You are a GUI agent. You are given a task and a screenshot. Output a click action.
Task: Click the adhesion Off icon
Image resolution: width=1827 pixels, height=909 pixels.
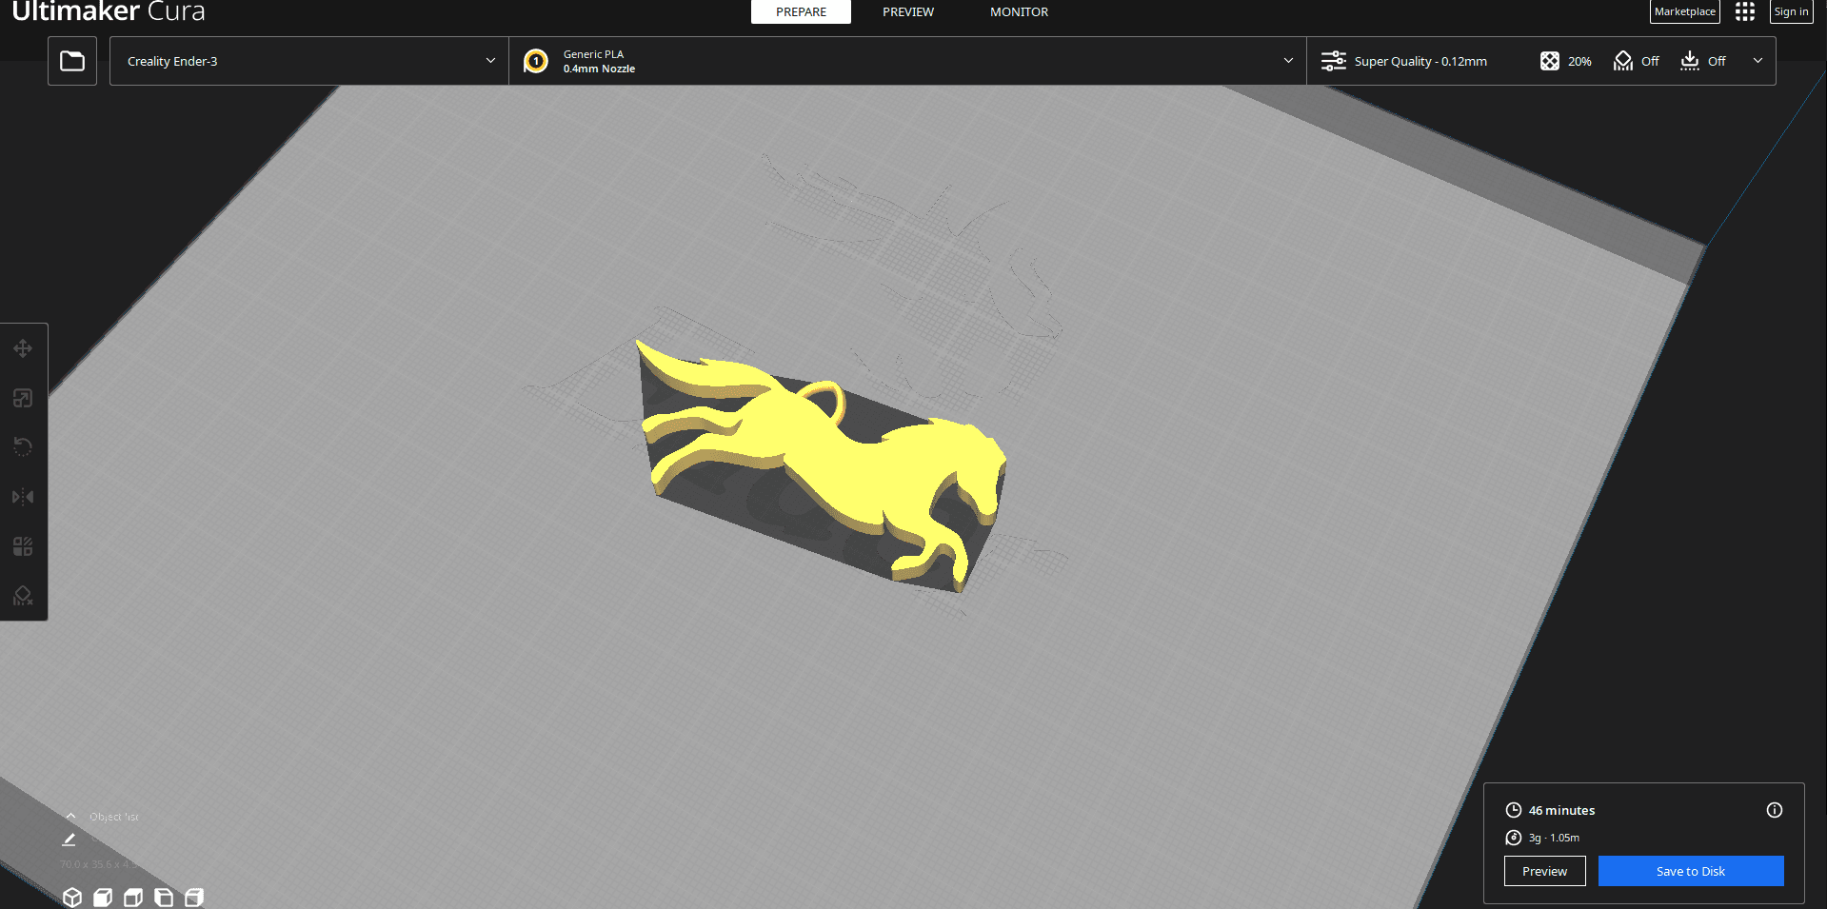pos(1690,61)
